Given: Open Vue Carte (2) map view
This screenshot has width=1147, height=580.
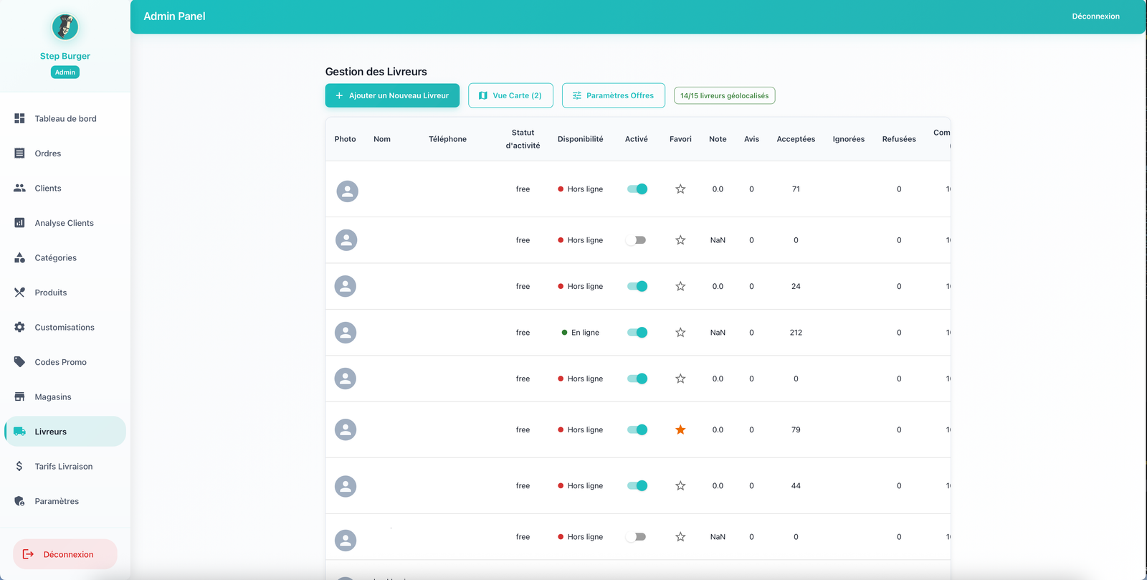Looking at the screenshot, I should coord(510,95).
